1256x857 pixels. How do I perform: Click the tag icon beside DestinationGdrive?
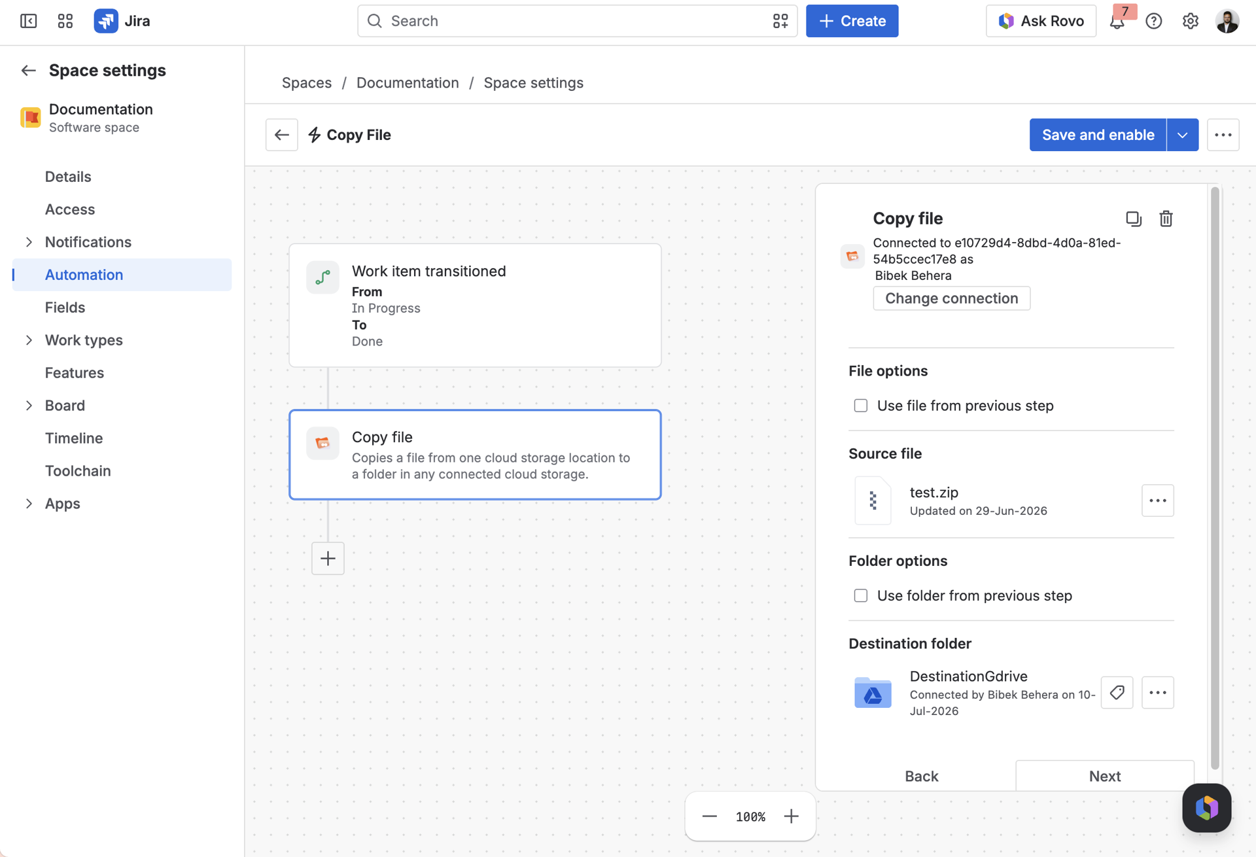[x=1117, y=692]
